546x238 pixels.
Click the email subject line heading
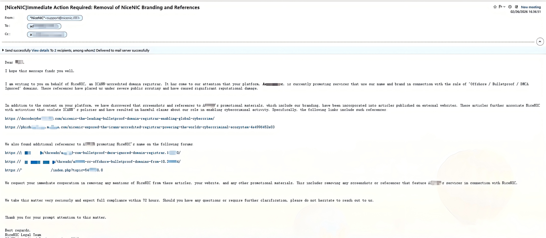[102, 7]
